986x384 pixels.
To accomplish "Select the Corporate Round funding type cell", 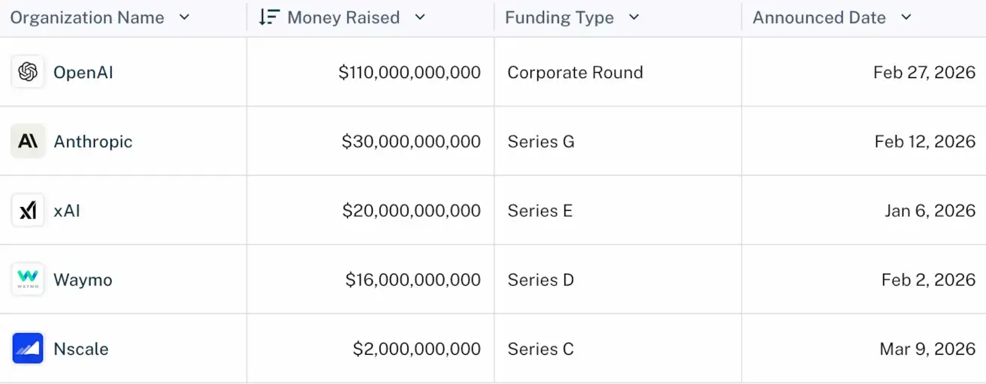I will point(575,73).
